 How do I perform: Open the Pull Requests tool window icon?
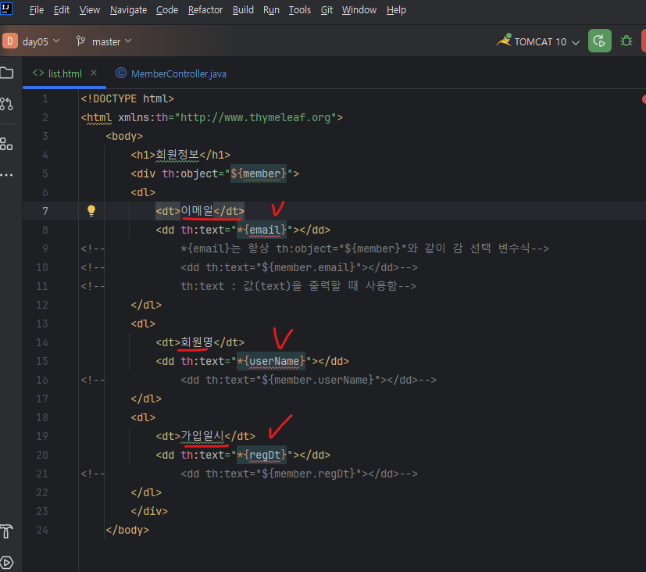[x=6, y=104]
